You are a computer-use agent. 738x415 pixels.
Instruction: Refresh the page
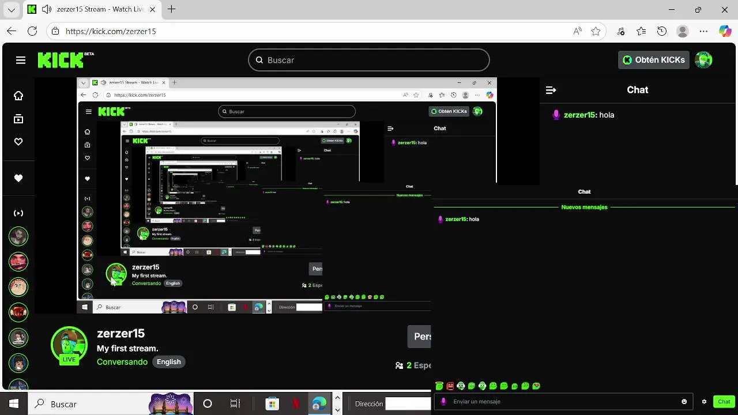pyautogui.click(x=32, y=31)
